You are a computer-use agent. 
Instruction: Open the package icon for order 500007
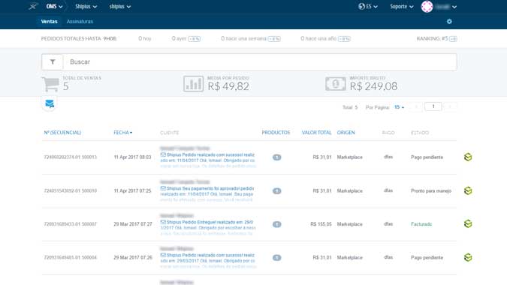pyautogui.click(x=468, y=224)
